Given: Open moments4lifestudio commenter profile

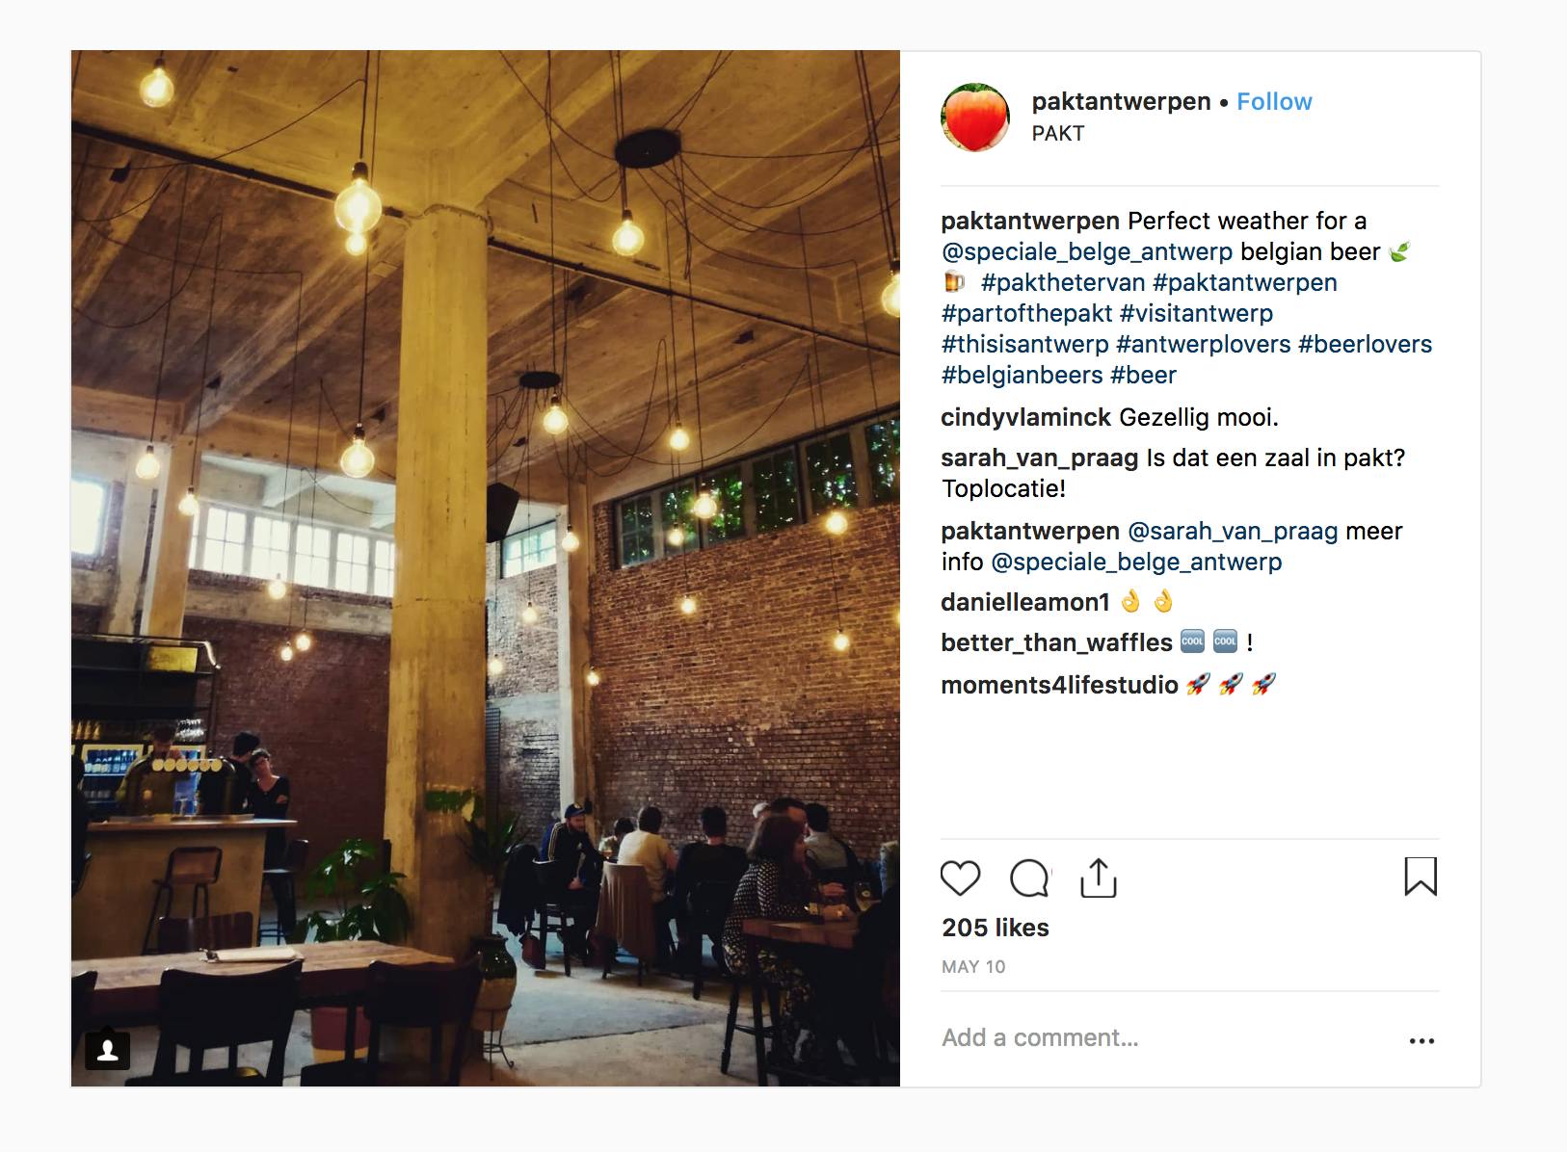Looking at the screenshot, I should click(x=1059, y=685).
